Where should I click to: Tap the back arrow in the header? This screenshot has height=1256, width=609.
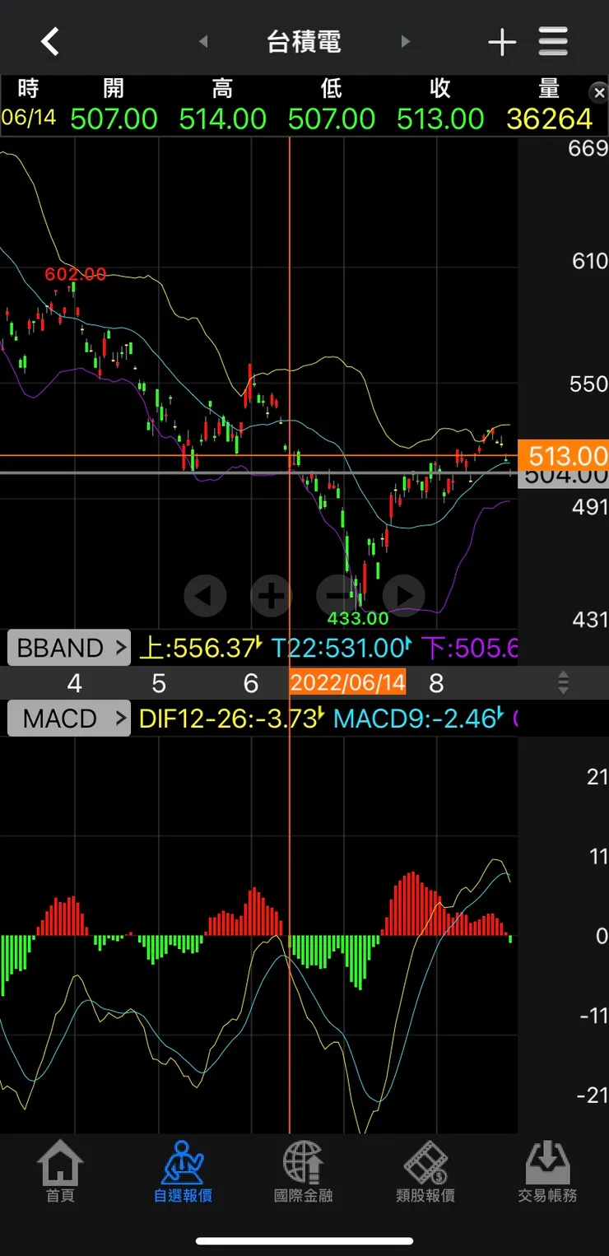tap(50, 41)
